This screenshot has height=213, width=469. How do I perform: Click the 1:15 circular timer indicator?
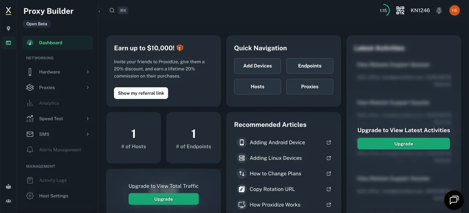click(x=384, y=11)
